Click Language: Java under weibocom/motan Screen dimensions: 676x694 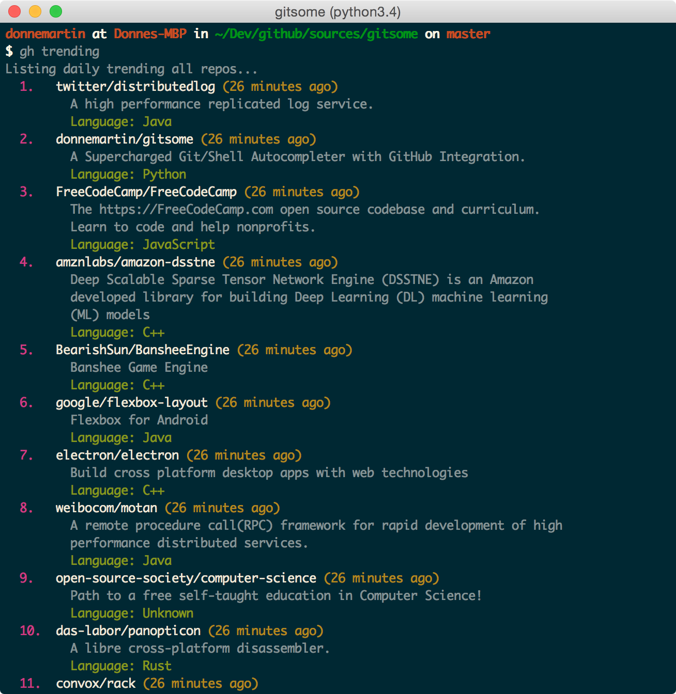point(121,561)
